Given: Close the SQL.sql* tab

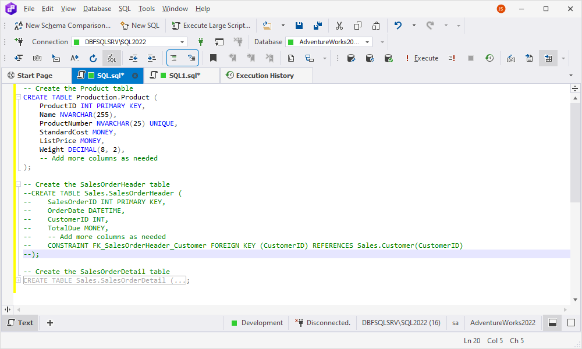Looking at the screenshot, I should pos(135,76).
